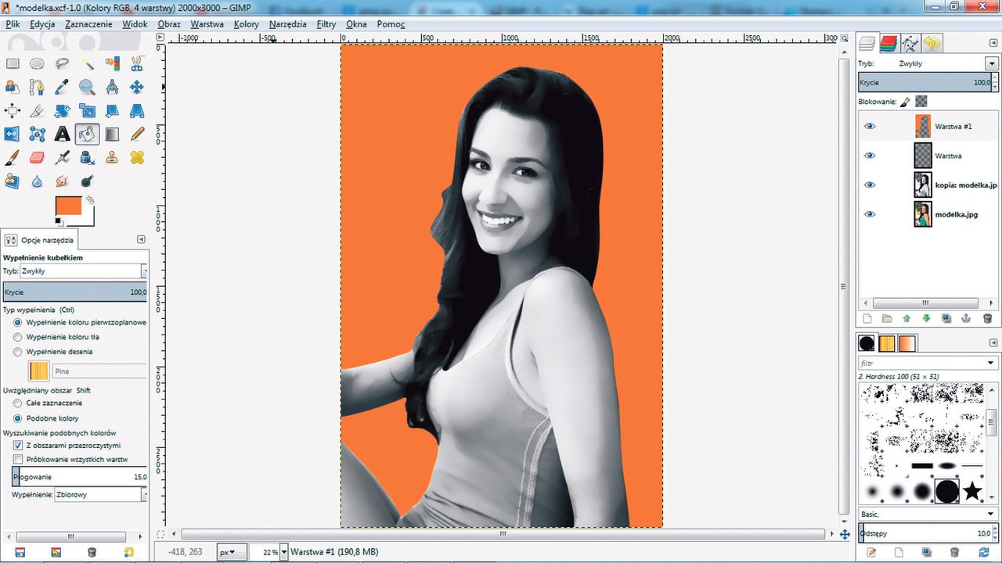Viewport: 1002px width, 563px height.
Task: Select the Scissors Select tool
Action: point(137,64)
